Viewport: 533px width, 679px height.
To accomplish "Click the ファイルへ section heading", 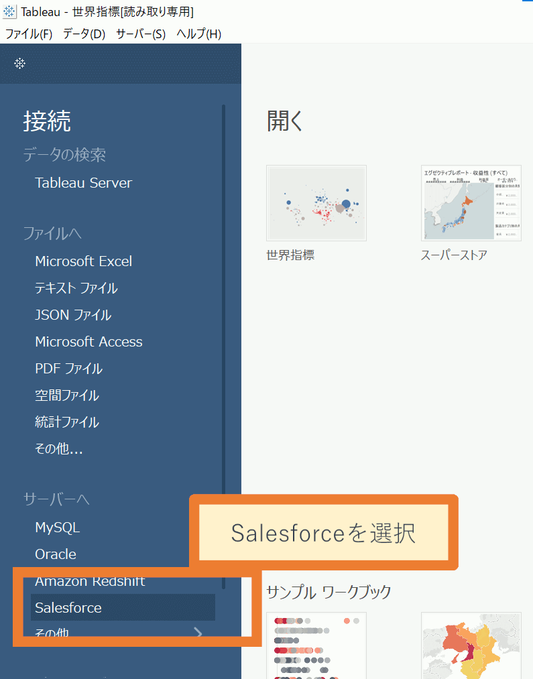I will tap(52, 233).
